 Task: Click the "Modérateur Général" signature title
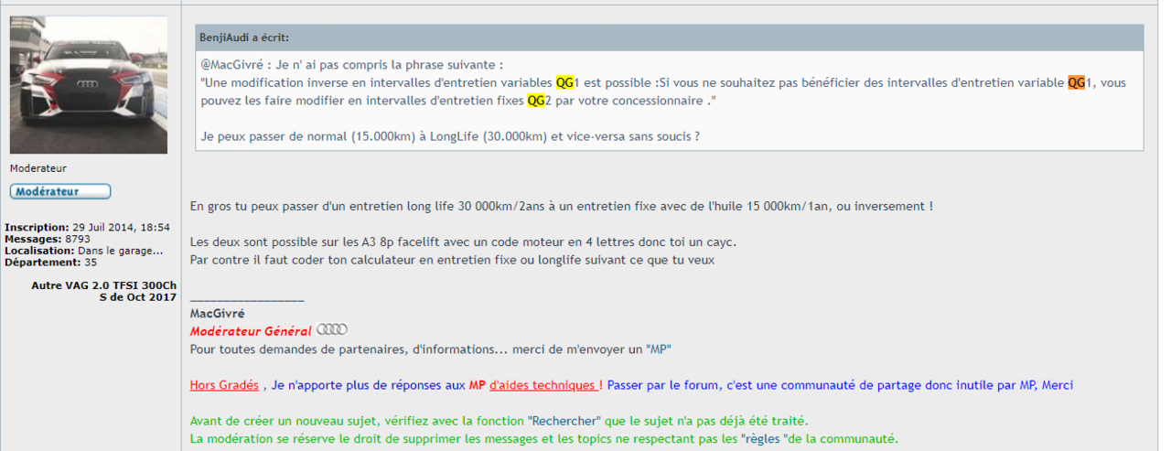pos(251,330)
